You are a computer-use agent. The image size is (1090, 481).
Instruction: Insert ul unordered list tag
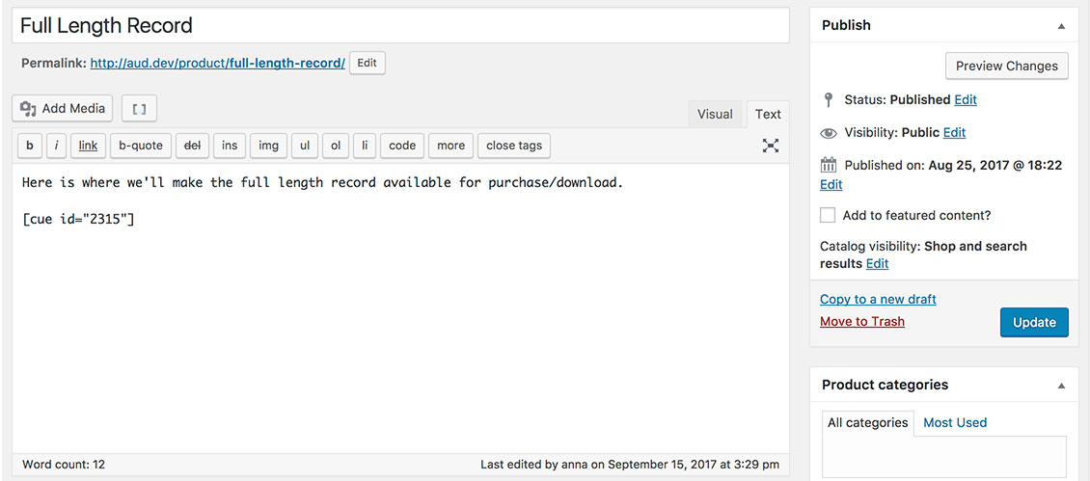pos(305,146)
